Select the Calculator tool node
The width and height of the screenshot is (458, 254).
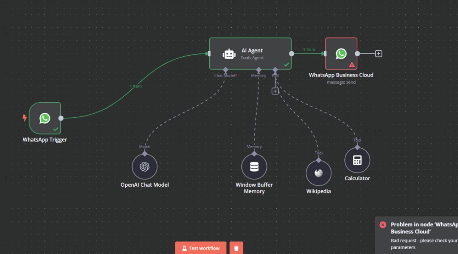click(x=357, y=160)
